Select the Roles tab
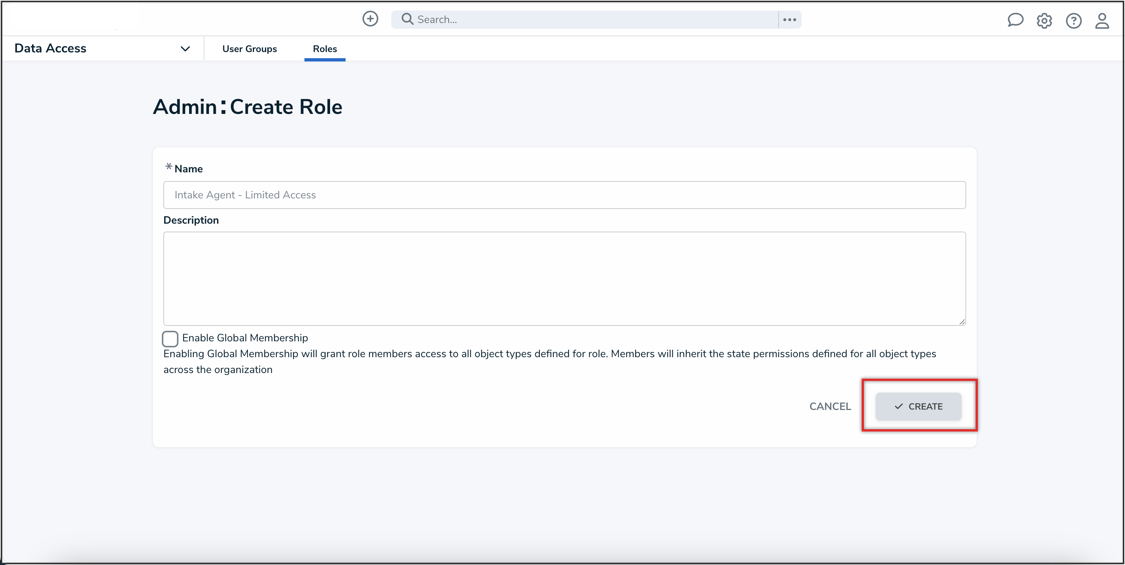The height and width of the screenshot is (565, 1125). pyautogui.click(x=324, y=49)
